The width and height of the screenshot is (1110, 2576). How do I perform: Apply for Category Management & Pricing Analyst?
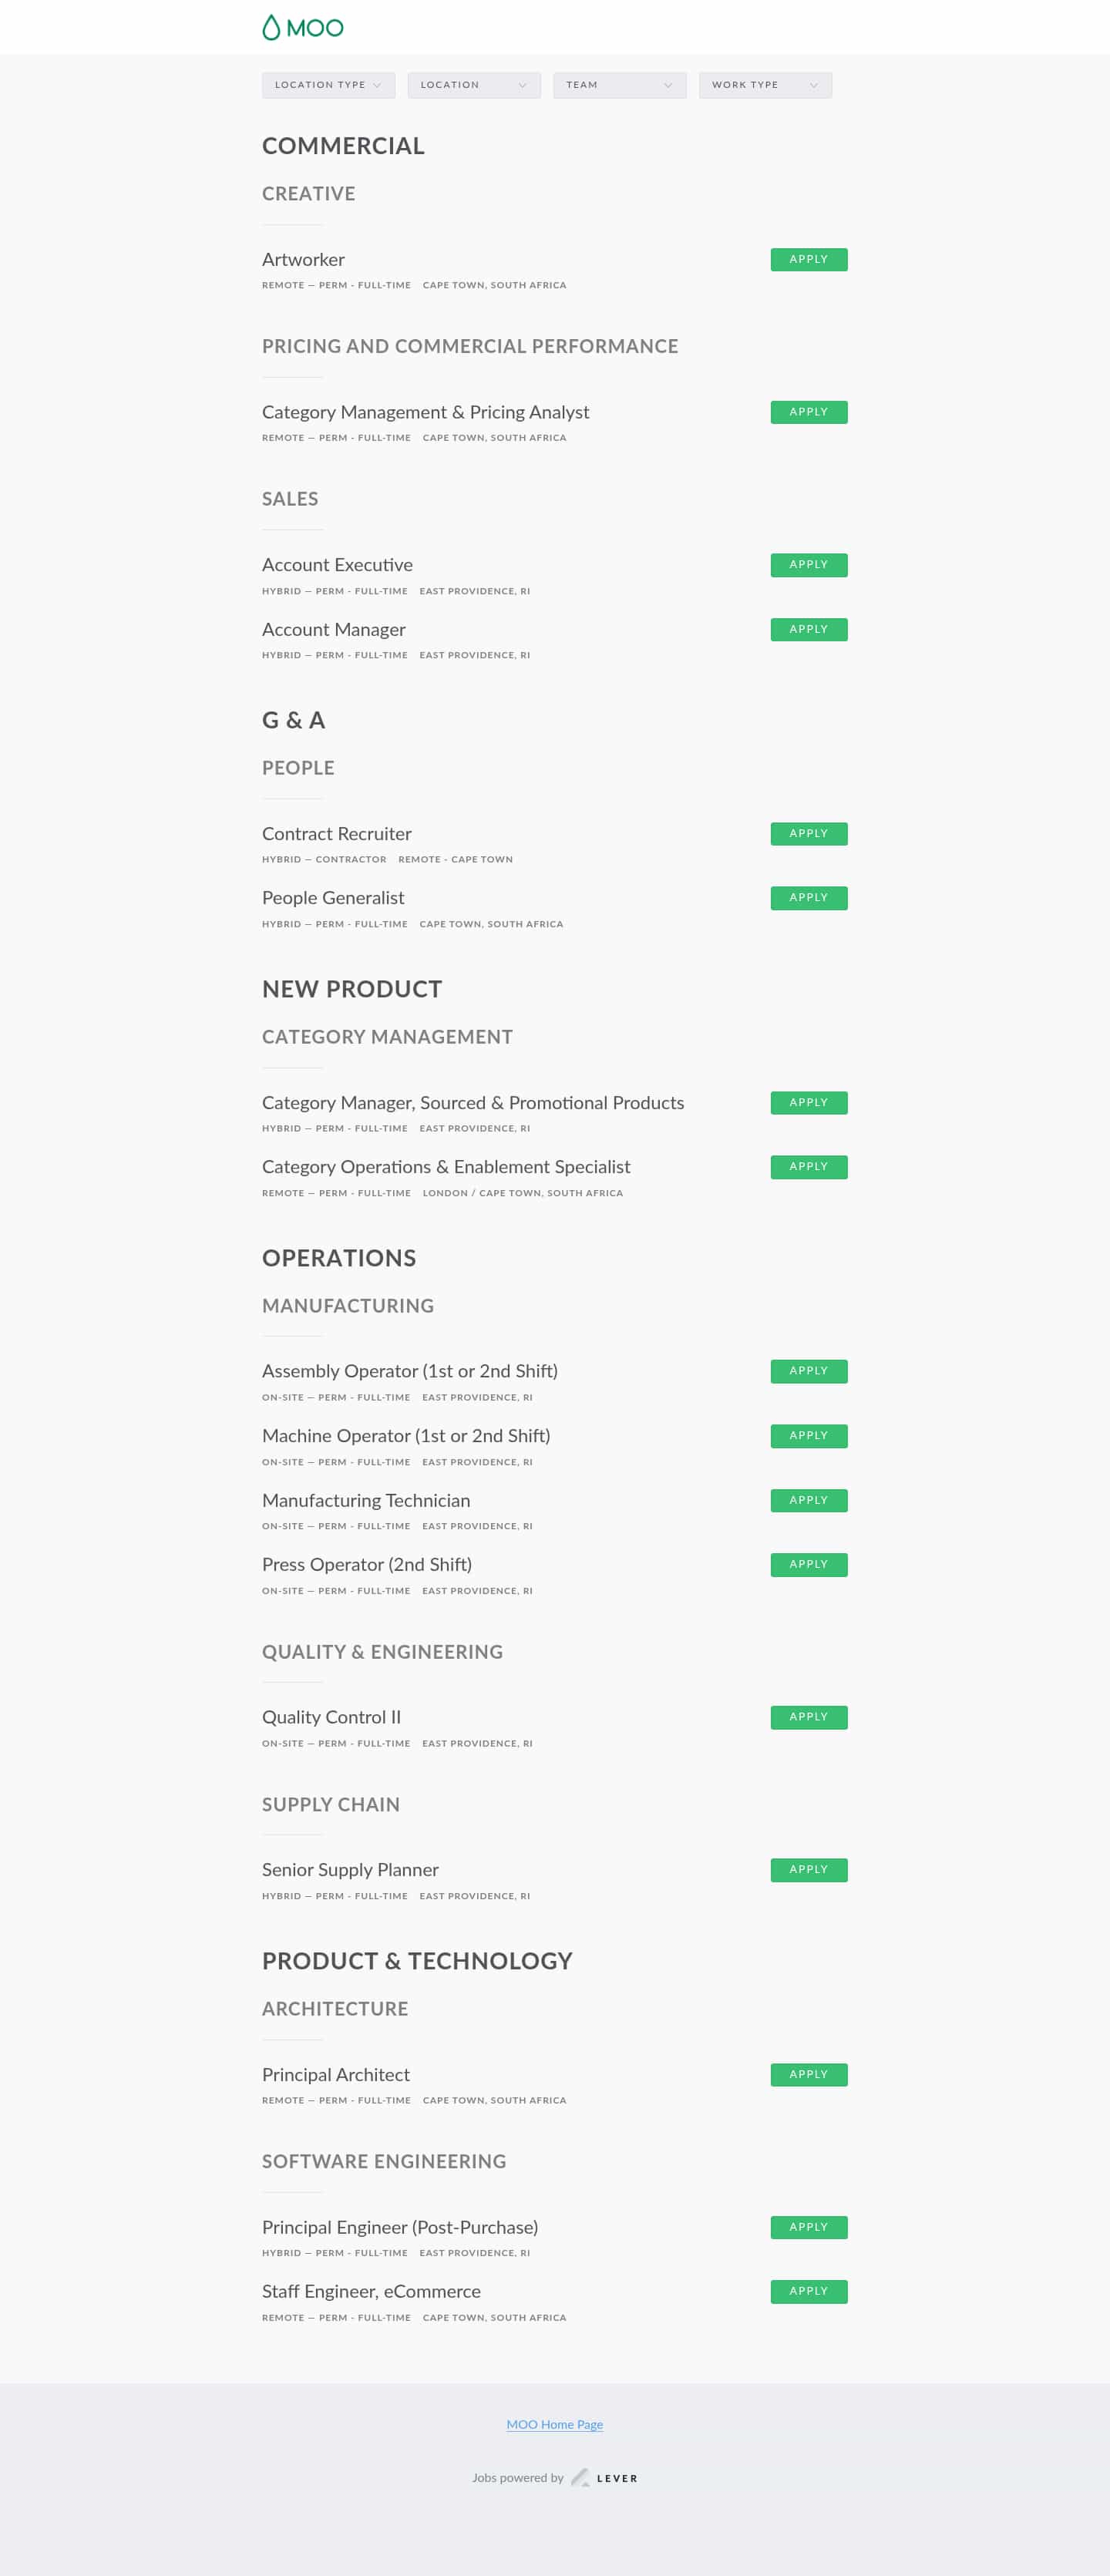point(808,412)
